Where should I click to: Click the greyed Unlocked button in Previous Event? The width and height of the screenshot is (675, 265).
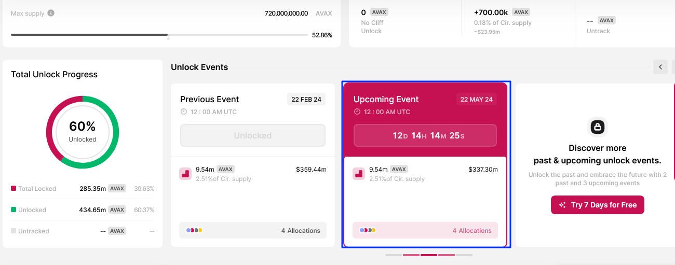pyautogui.click(x=253, y=135)
